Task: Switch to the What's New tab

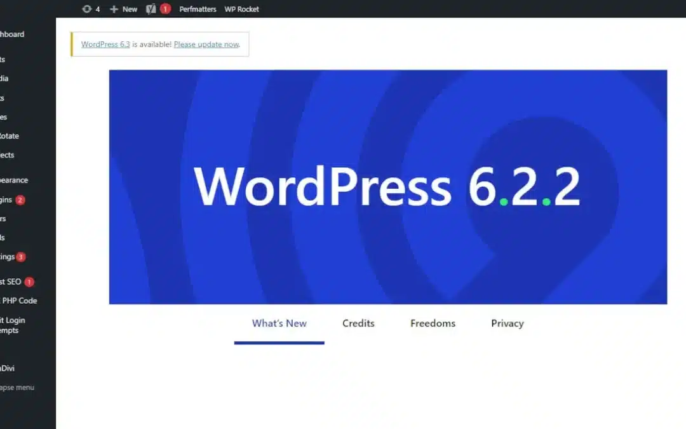Action: pos(279,323)
